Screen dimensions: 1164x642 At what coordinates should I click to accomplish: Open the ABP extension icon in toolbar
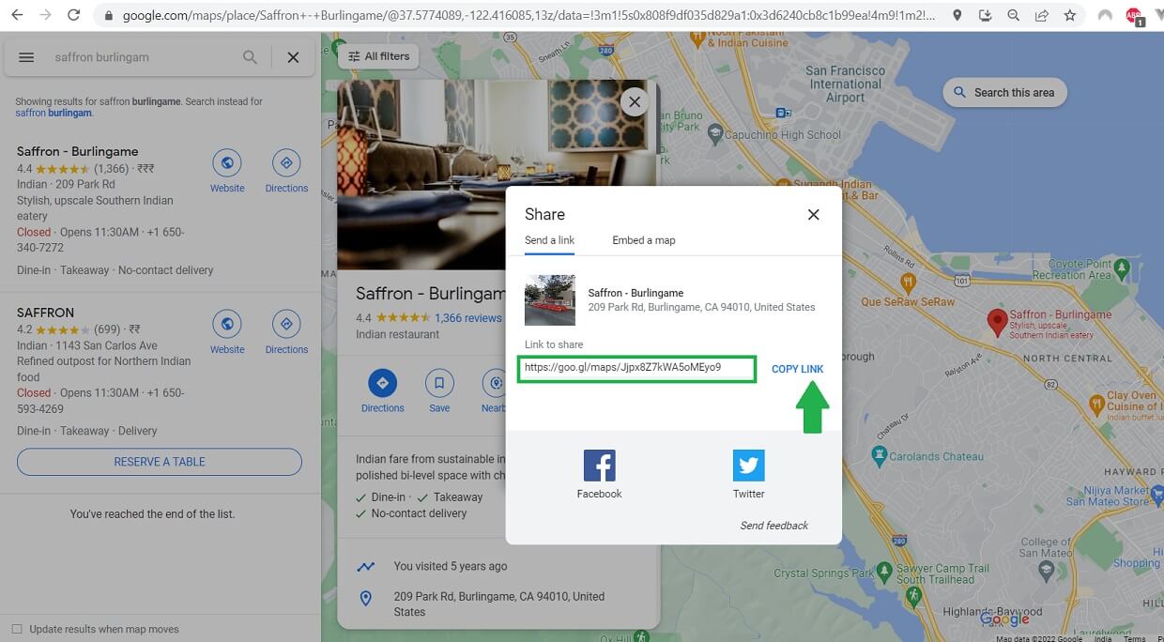pos(1134,16)
